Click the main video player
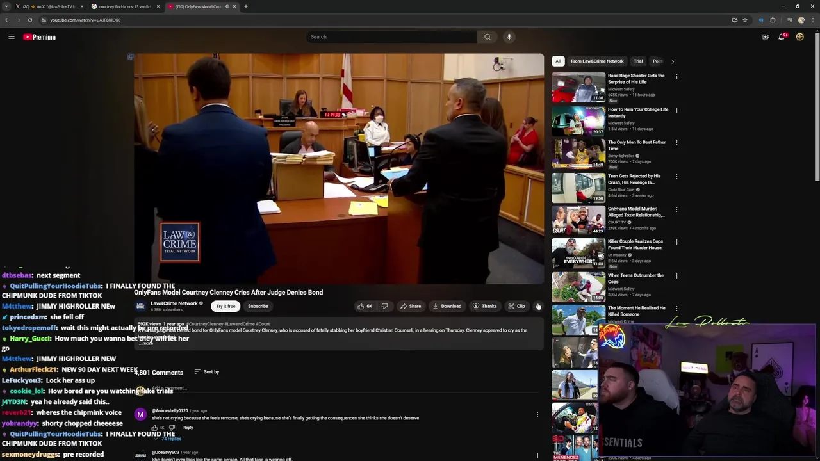 click(x=339, y=168)
